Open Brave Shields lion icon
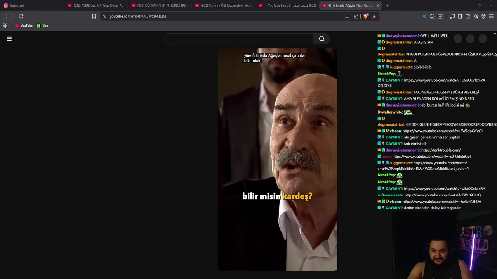Viewport: 497px width, 279px height. coord(366,16)
